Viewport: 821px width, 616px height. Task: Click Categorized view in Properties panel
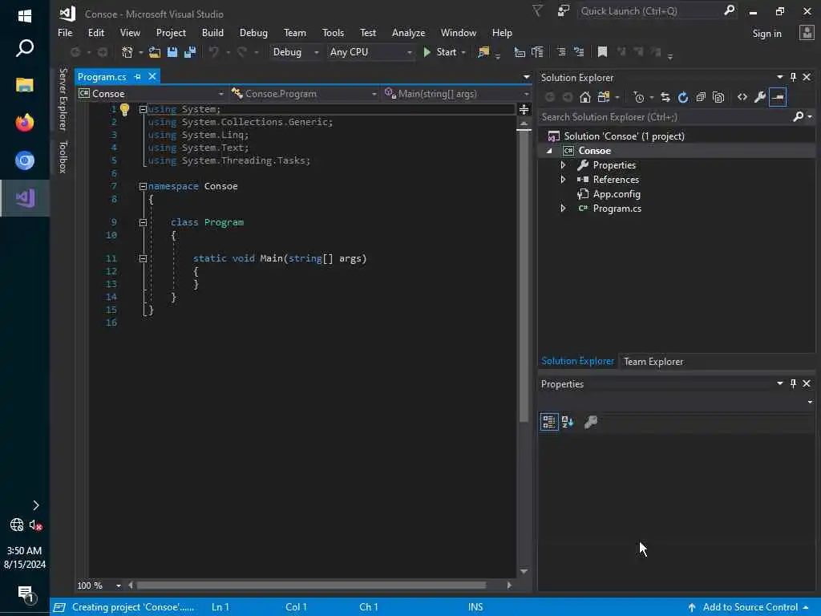[548, 422]
